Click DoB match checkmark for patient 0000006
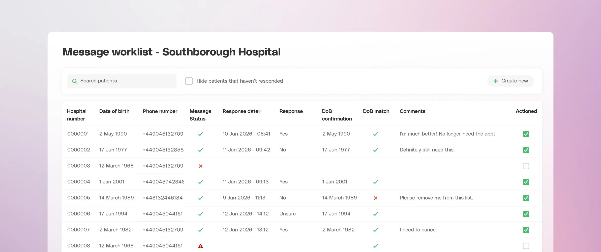 click(x=375, y=214)
